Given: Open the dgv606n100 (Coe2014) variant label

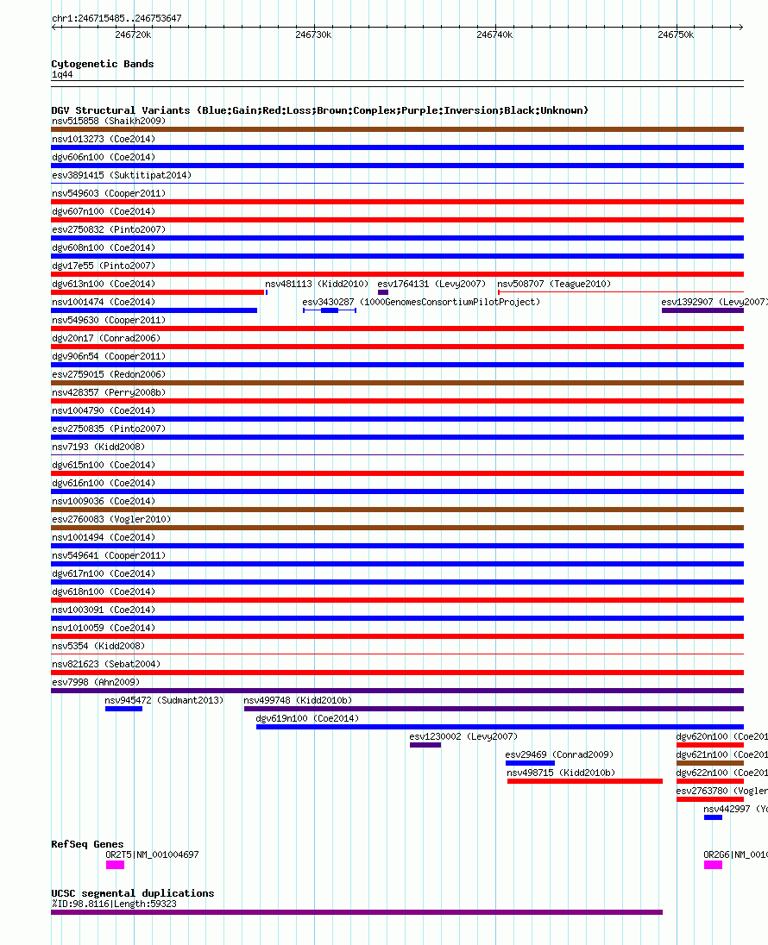Looking at the screenshot, I should click(x=104, y=157).
